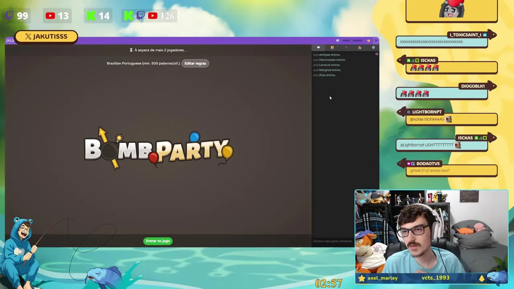Click the Twitch viewer counter 99

(x=17, y=16)
